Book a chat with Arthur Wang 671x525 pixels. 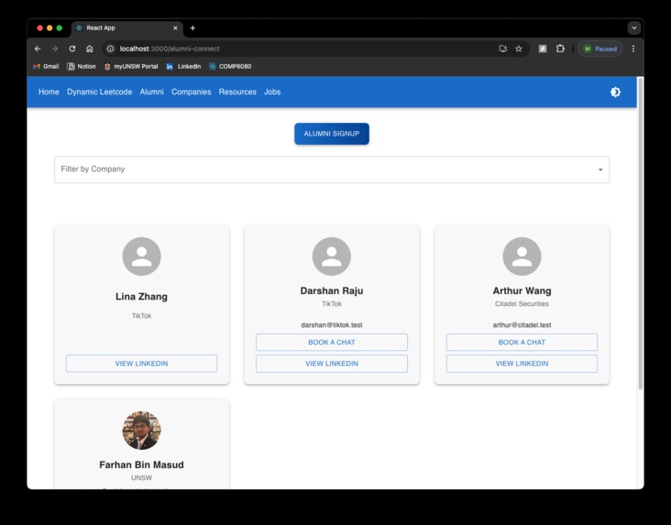click(522, 343)
